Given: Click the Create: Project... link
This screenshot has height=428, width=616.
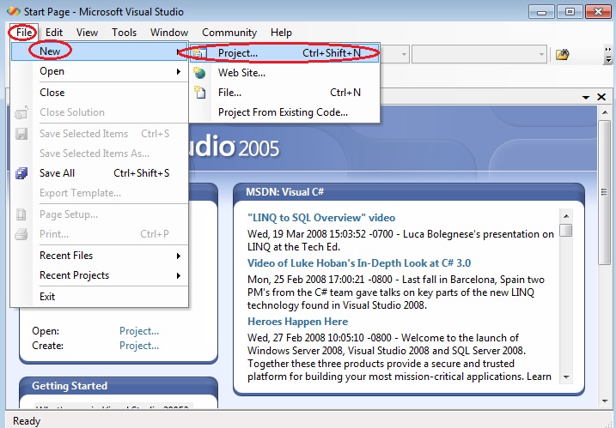Looking at the screenshot, I should (x=139, y=346).
